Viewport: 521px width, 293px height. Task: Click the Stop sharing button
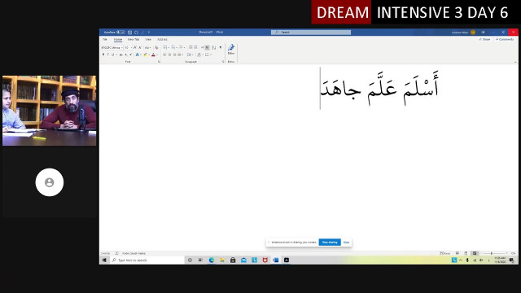click(330, 243)
